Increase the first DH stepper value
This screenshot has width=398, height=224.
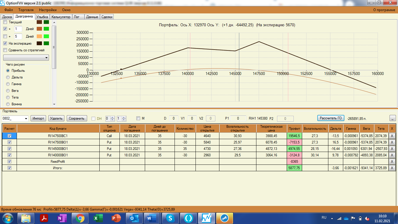click(x=113, y=117)
